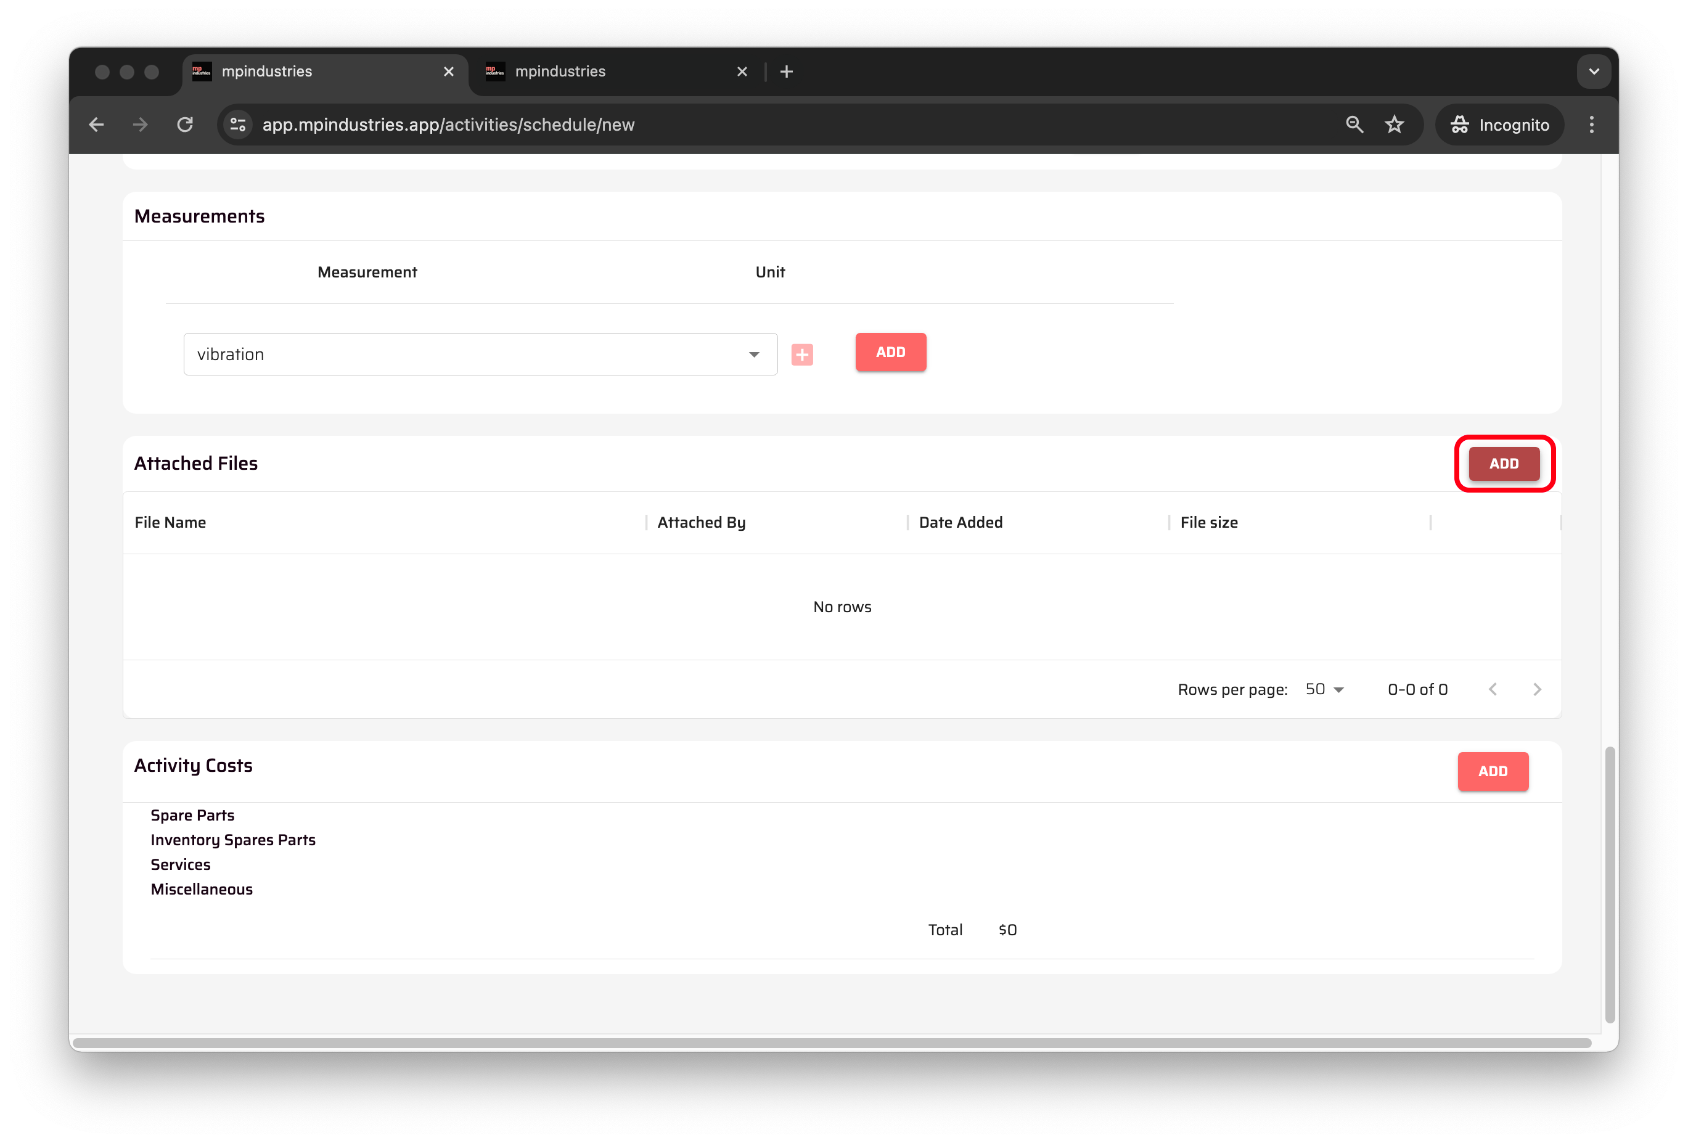Go to next page of attached files
The image size is (1688, 1143).
click(x=1536, y=689)
